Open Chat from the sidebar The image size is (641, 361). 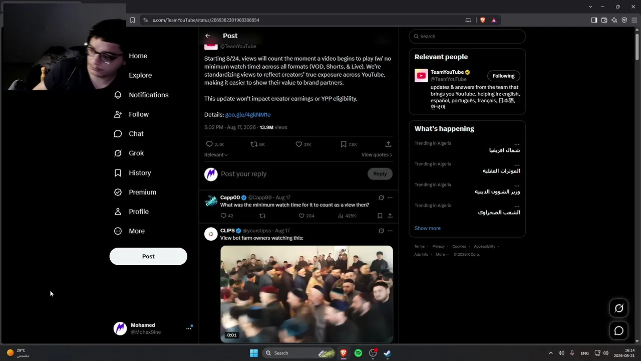129,134
